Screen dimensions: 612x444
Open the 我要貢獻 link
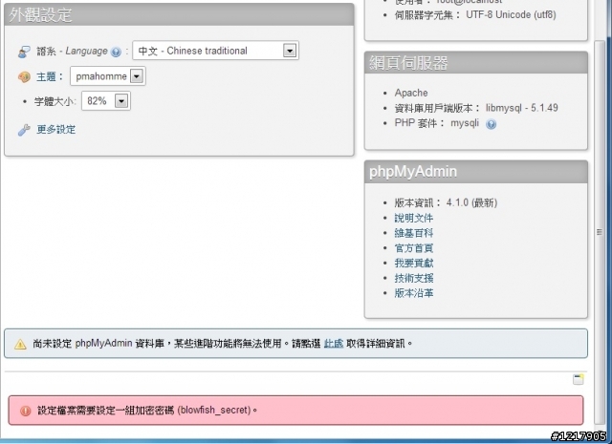click(414, 264)
